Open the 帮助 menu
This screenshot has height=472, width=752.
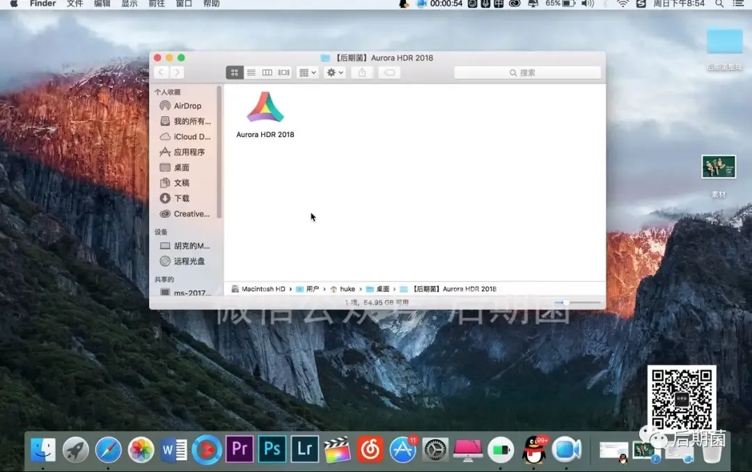pyautogui.click(x=212, y=3)
